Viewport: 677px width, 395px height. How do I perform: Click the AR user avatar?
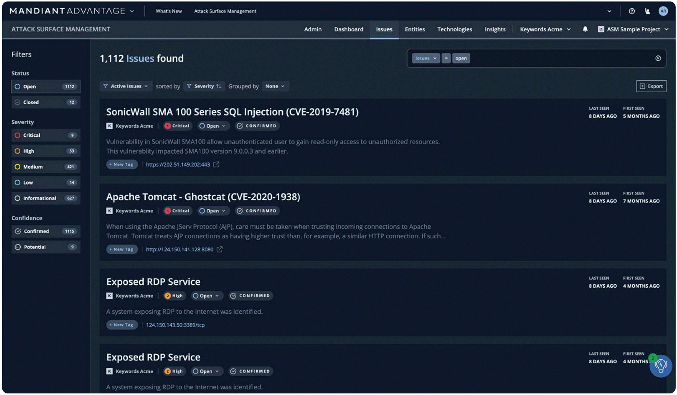[663, 11]
